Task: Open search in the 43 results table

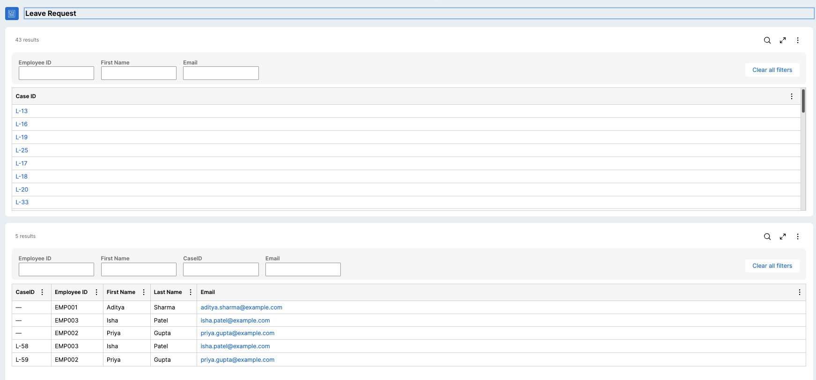Action: [767, 40]
